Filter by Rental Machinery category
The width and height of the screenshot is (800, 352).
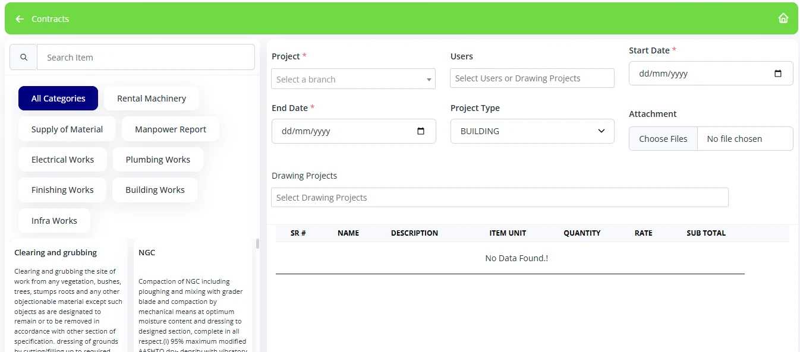pos(152,99)
